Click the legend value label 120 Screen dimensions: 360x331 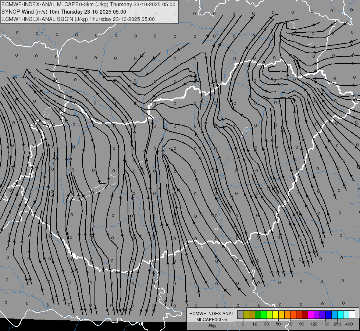point(314,324)
